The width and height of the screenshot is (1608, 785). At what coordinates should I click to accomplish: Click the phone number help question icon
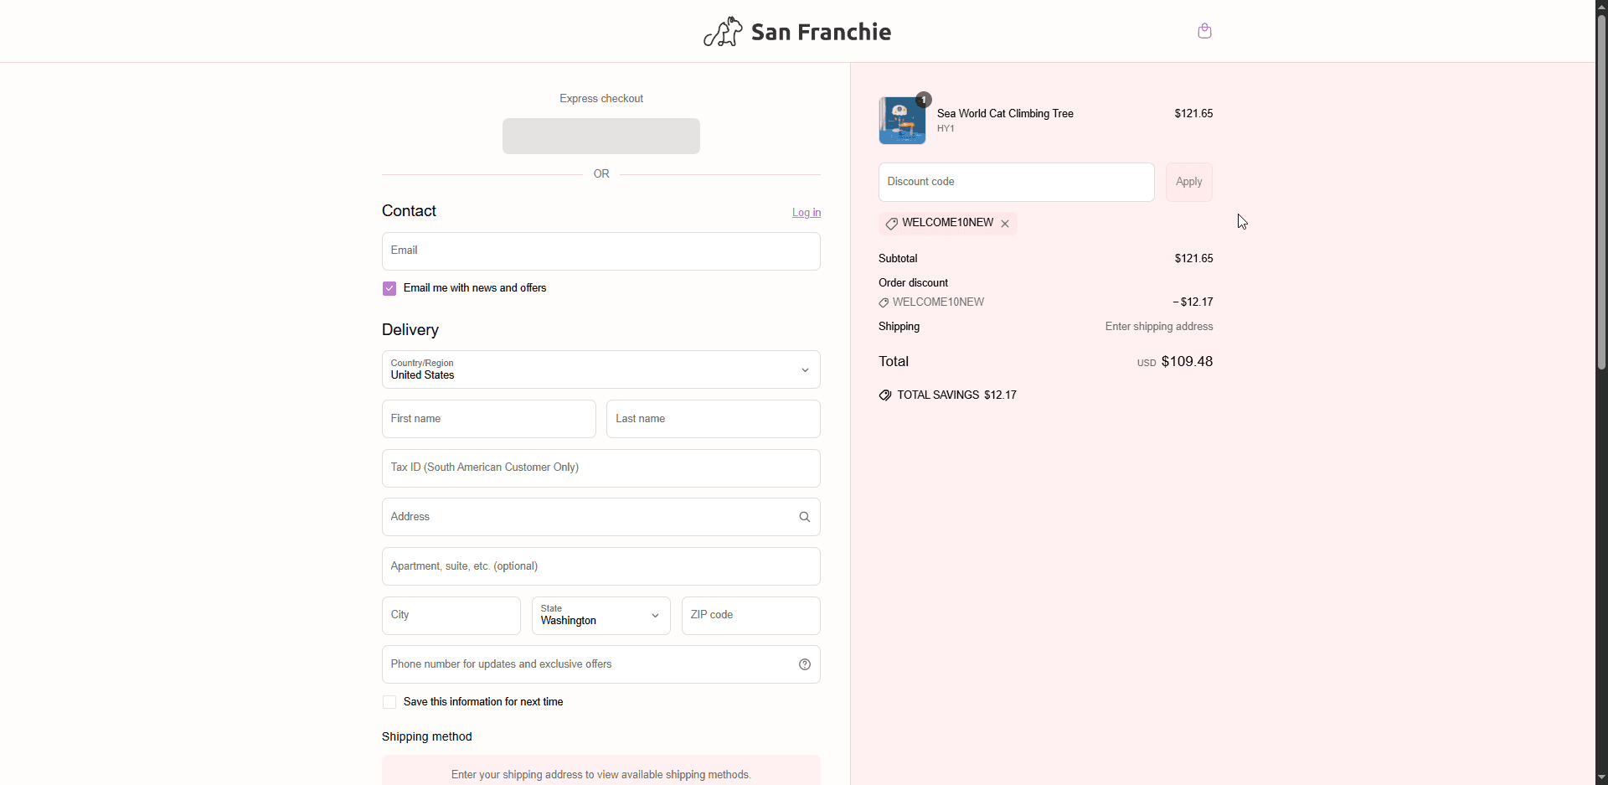click(804, 664)
